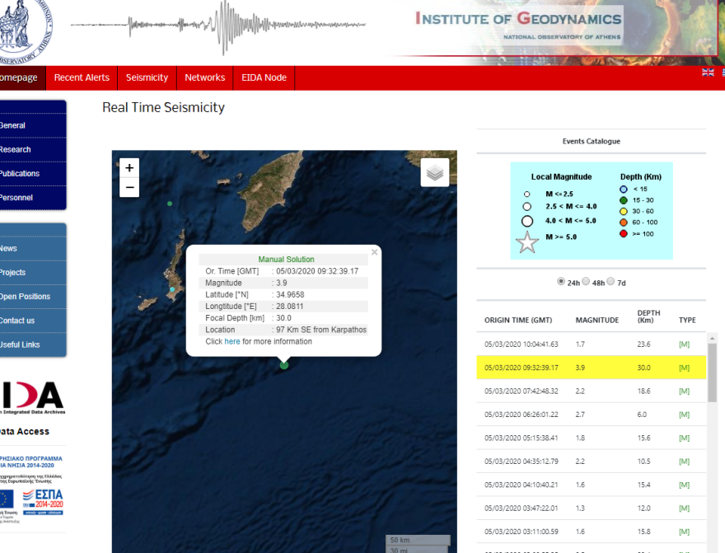Screen dimensions: 725x553
Task: Open the Seismicity menu in the navigation bar
Action: (147, 77)
